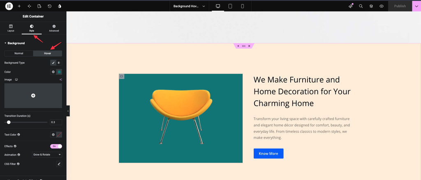
Task: Choose Gradient background type icon
Action: pos(59,63)
